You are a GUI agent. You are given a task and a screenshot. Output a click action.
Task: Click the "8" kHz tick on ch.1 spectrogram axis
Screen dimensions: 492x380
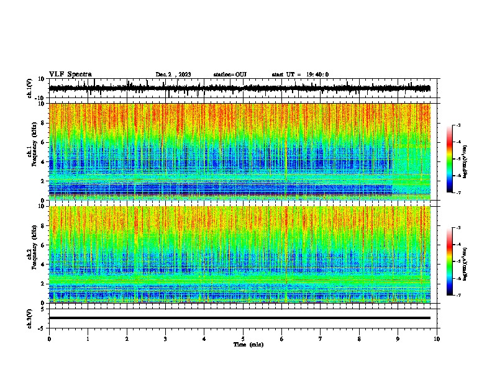point(43,123)
